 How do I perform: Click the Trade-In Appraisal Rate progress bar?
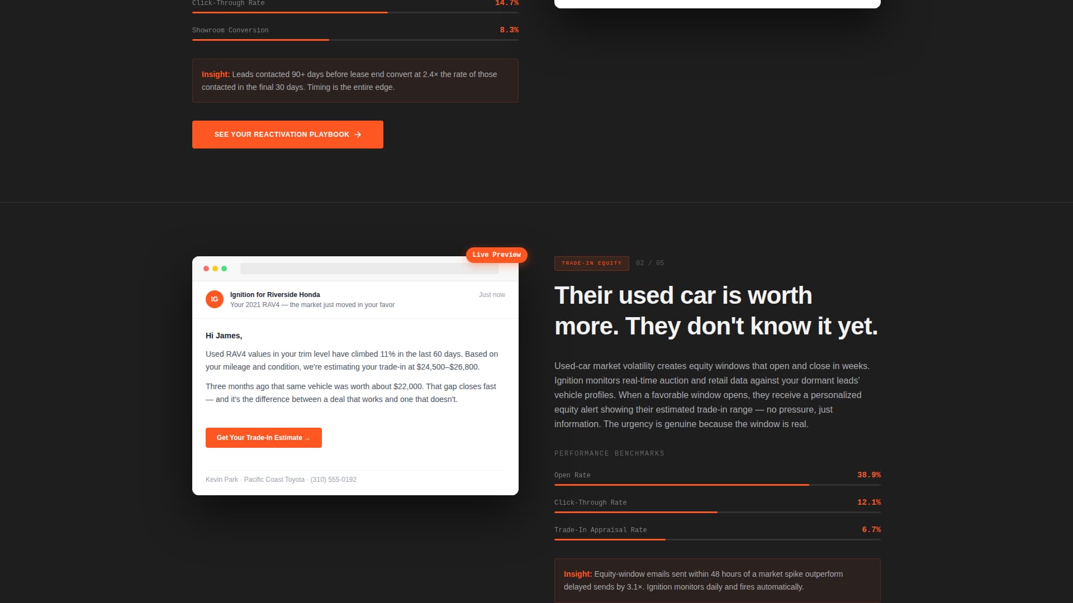coord(718,539)
